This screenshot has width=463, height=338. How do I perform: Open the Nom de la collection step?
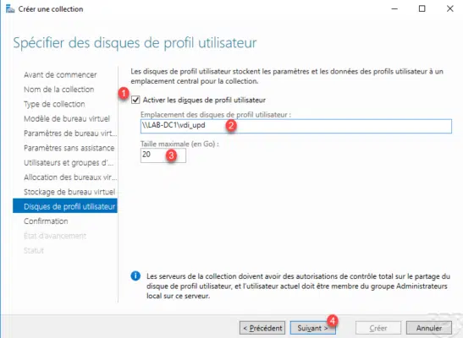coord(59,90)
